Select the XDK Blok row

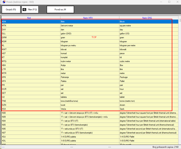30,22
